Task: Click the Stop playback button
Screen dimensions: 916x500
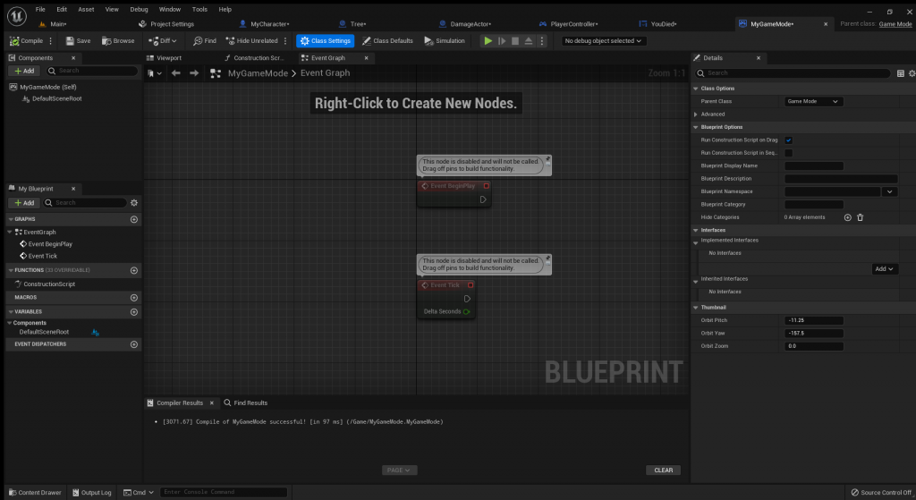Action: pyautogui.click(x=515, y=41)
